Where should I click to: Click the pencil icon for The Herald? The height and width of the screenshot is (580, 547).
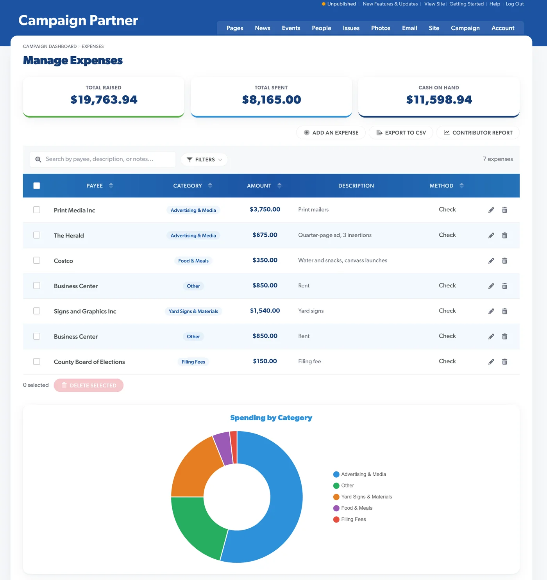click(x=491, y=236)
